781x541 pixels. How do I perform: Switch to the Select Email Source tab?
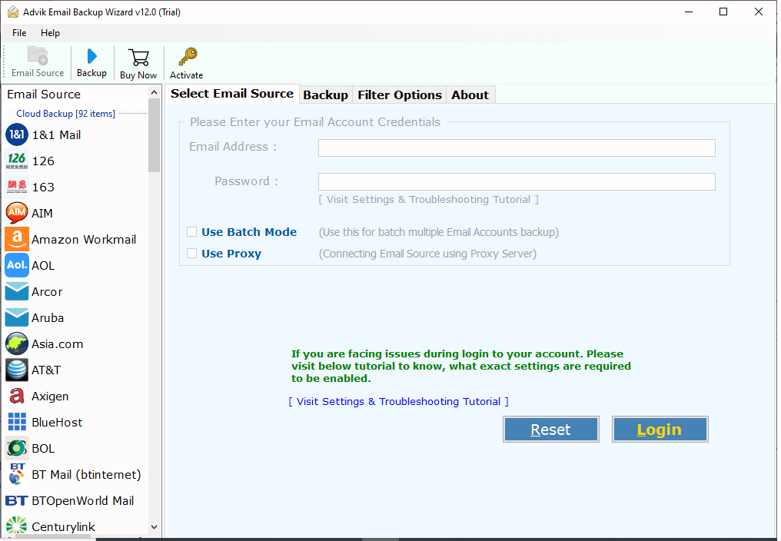click(x=232, y=94)
